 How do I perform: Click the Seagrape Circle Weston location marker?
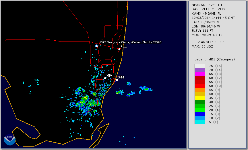click(96, 46)
